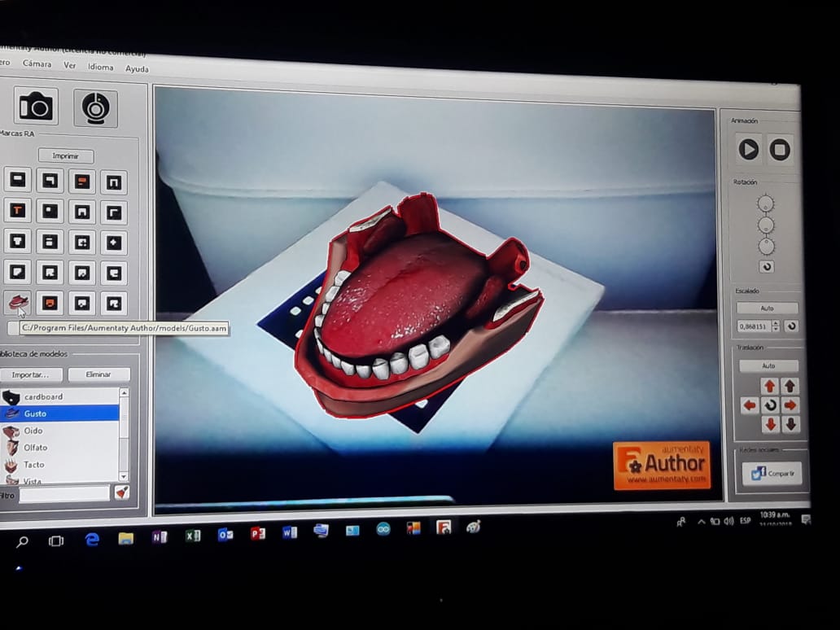The image size is (840, 630).
Task: Increase the scale value with the spinner's up arrow
Action: 776,323
